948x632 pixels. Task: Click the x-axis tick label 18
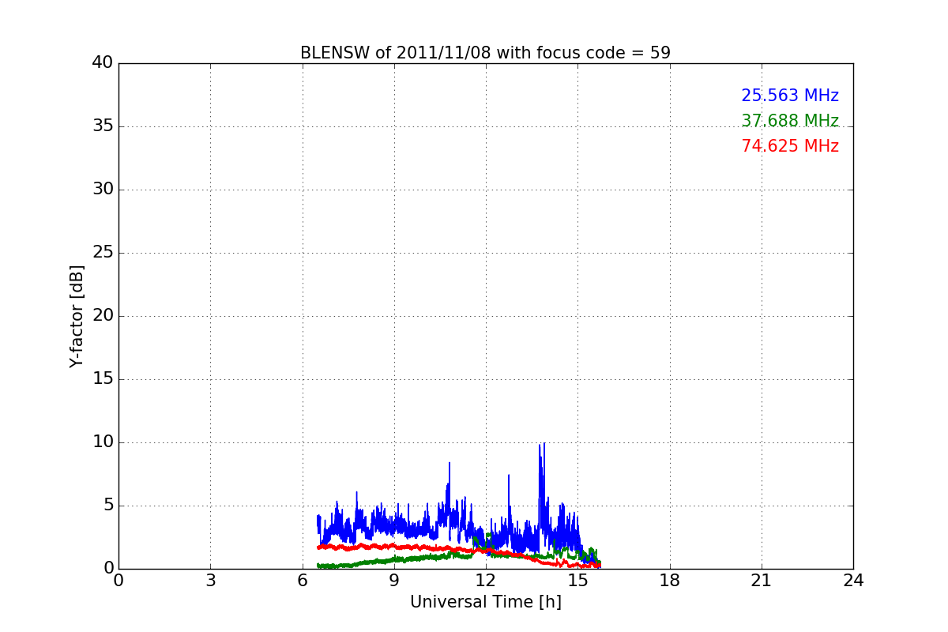pyautogui.click(x=670, y=581)
